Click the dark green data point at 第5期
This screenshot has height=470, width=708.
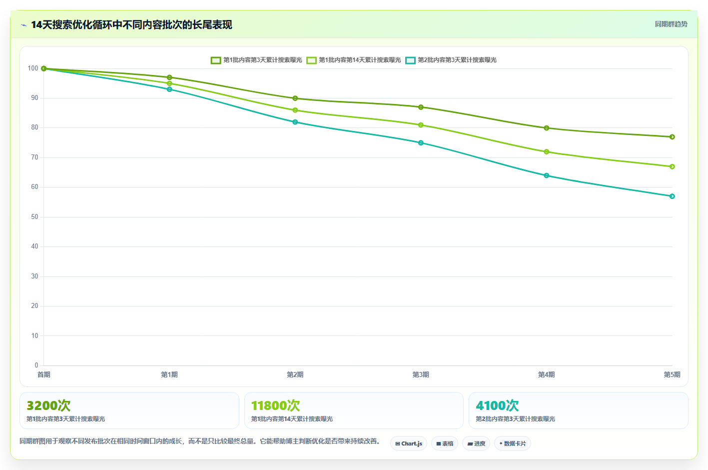pos(672,137)
